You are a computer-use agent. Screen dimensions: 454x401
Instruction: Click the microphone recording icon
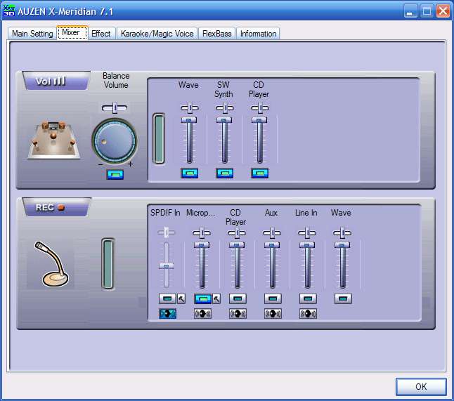(51, 264)
